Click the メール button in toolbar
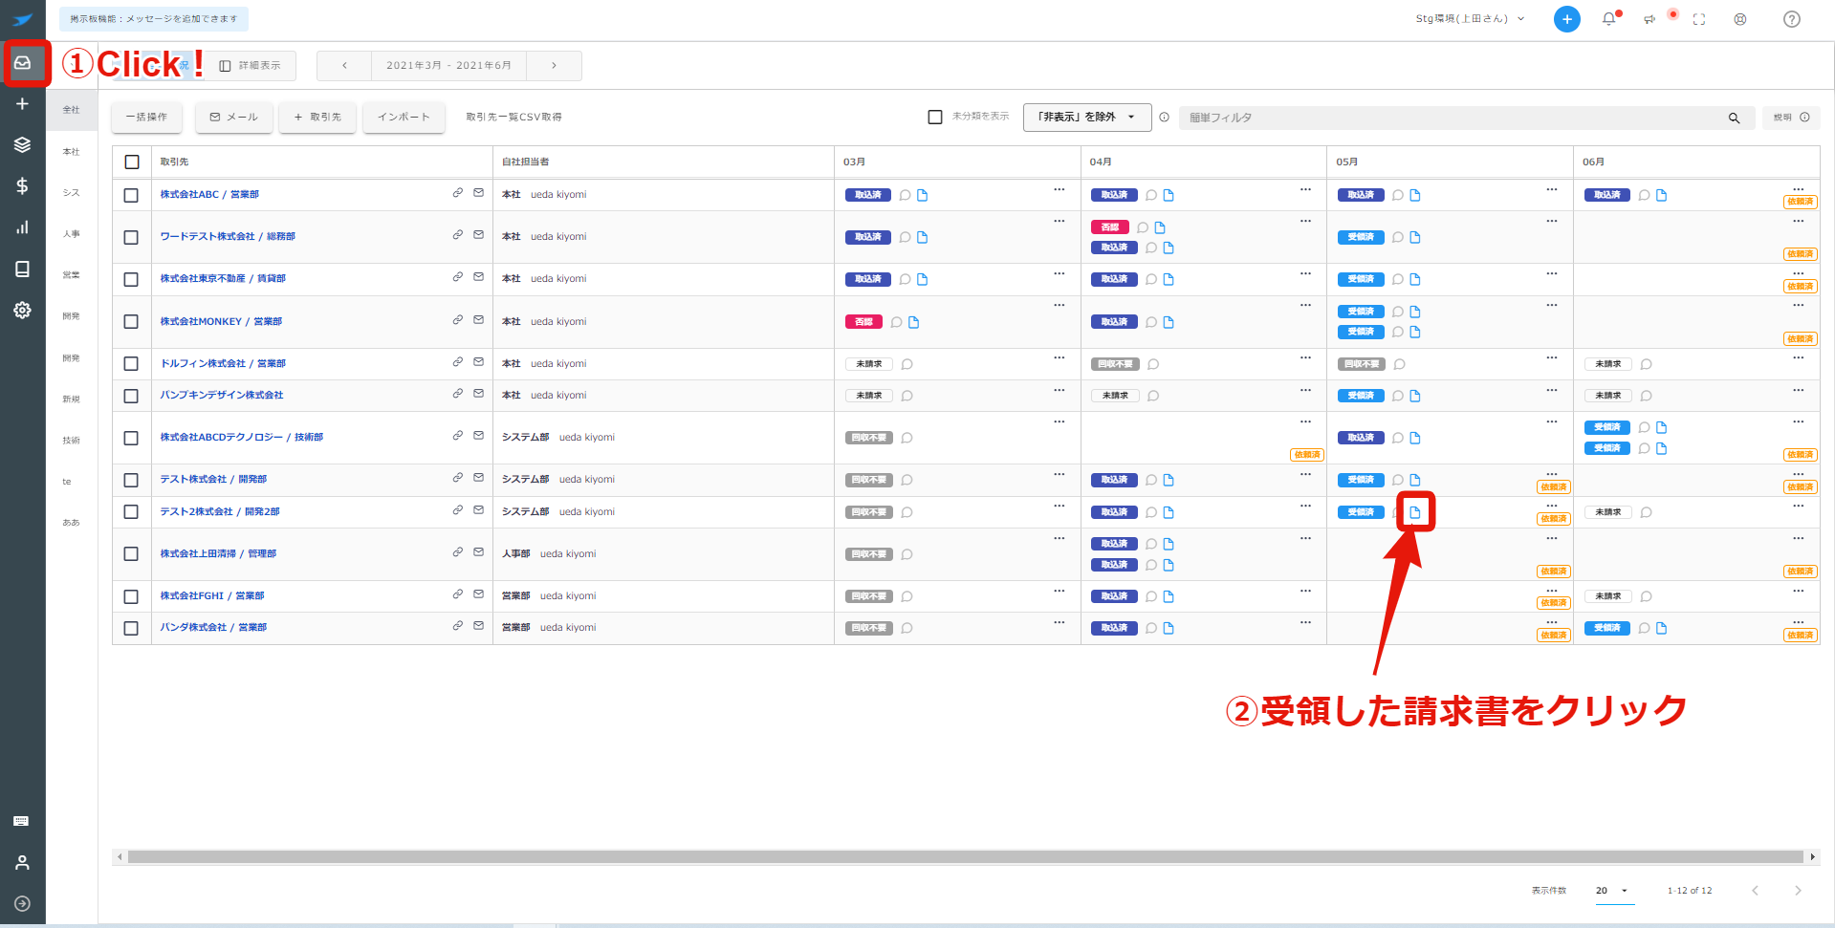The image size is (1835, 928). (x=234, y=118)
